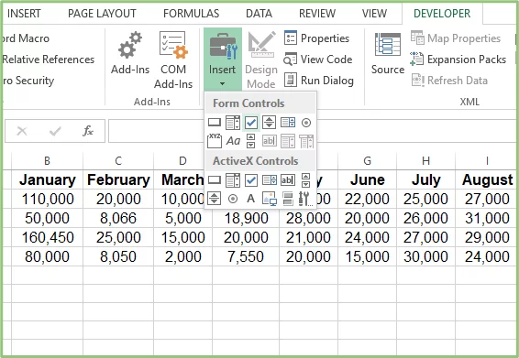Click the disabled Refresh Data command

click(449, 81)
